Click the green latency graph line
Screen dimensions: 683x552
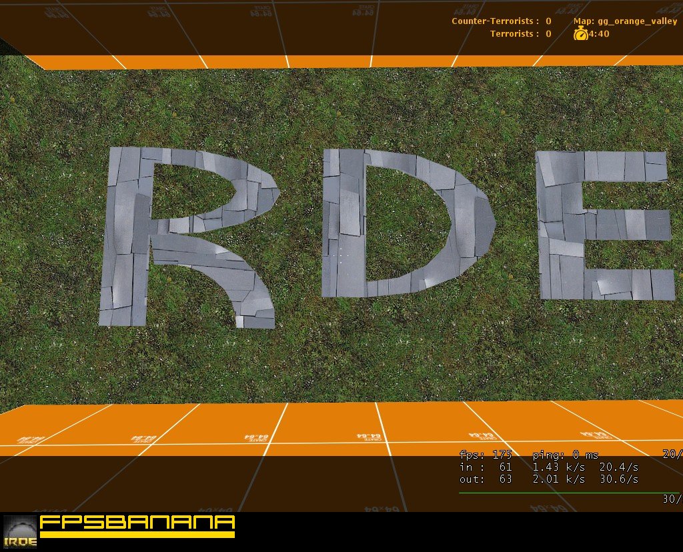click(567, 491)
